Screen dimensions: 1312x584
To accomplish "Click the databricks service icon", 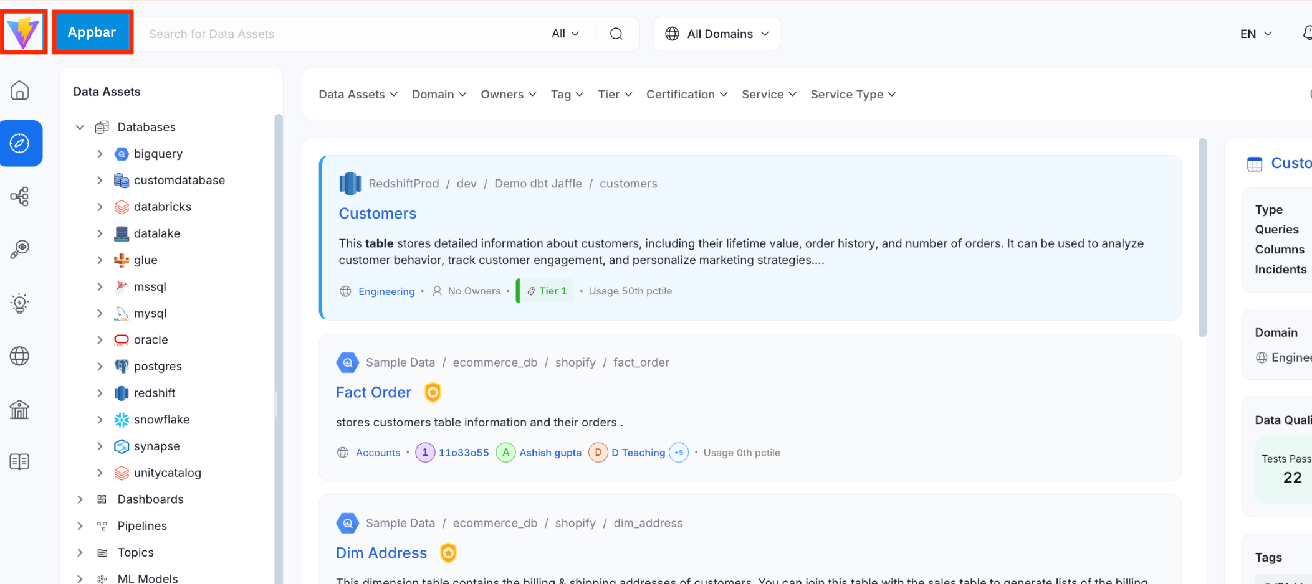I will point(122,207).
